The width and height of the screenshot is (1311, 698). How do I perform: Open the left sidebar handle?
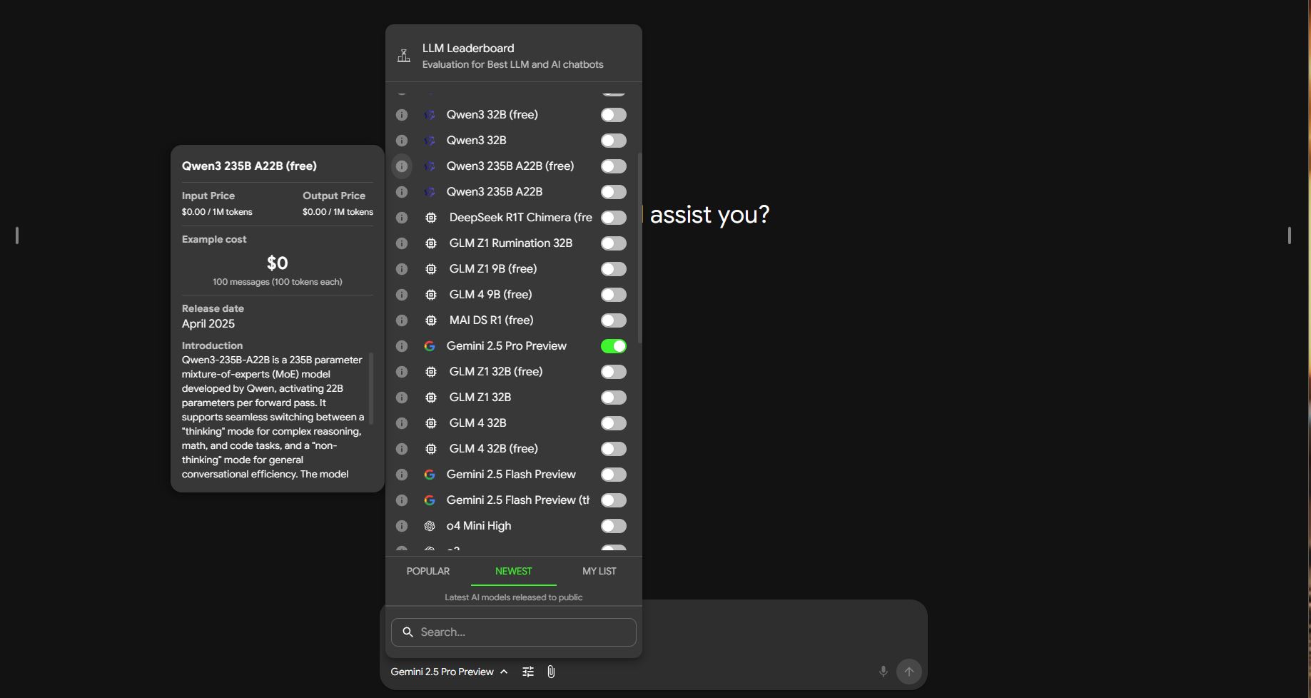(x=17, y=236)
